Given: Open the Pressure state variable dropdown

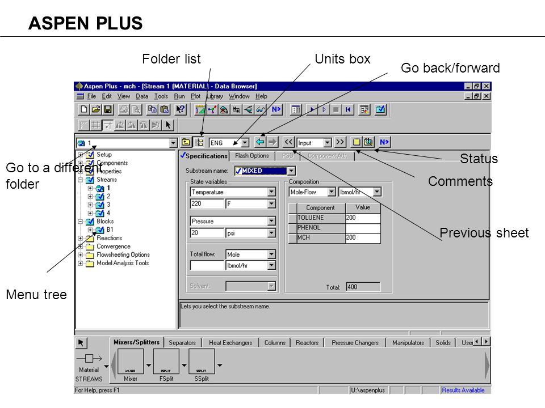Looking at the screenshot, I should pos(271,221).
